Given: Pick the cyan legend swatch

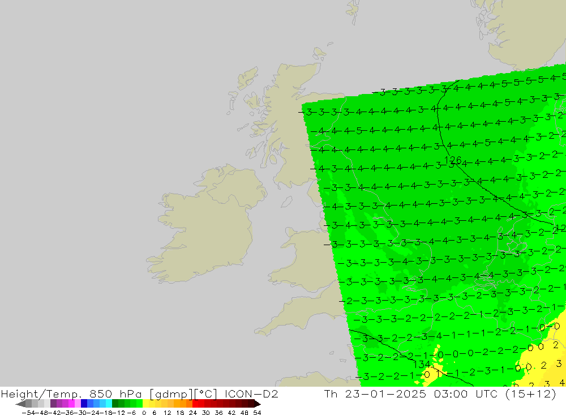Looking at the screenshot, I should [109, 404].
